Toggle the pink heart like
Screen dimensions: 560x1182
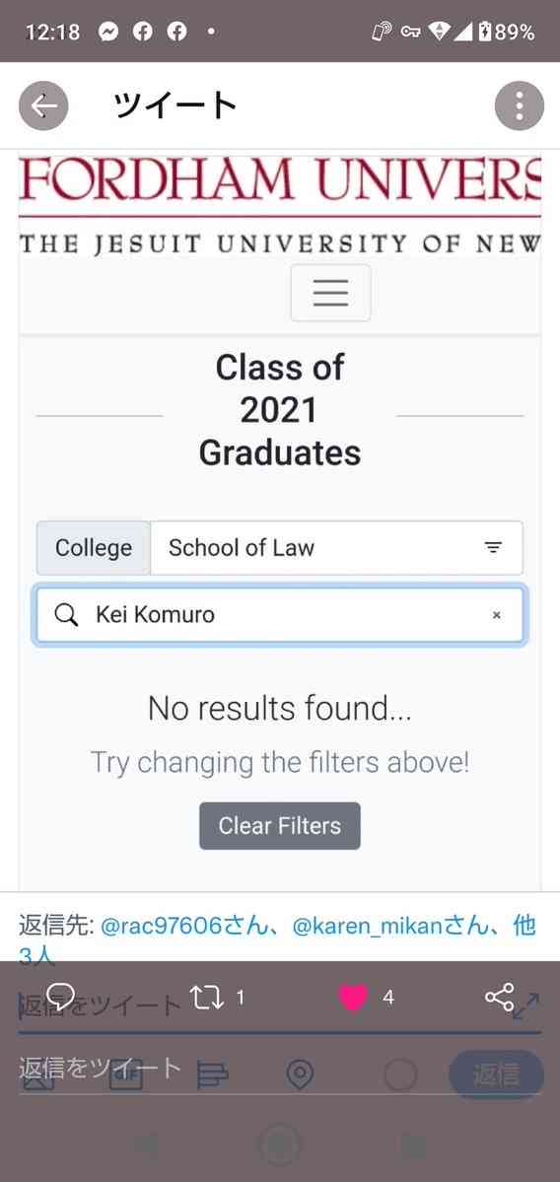point(353,998)
